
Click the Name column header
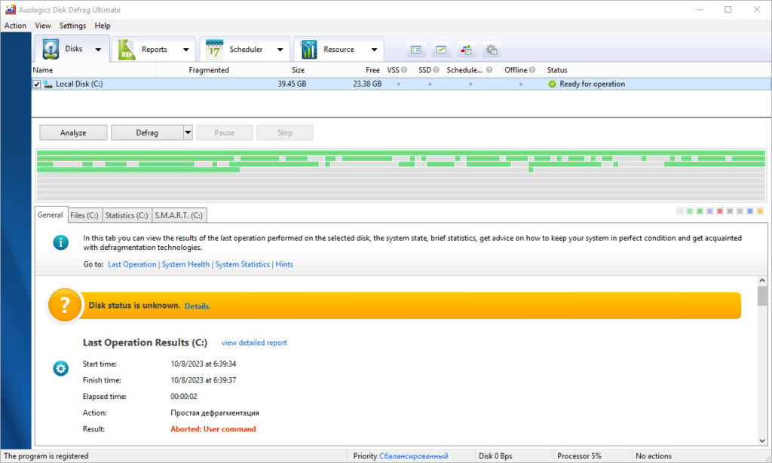point(43,70)
